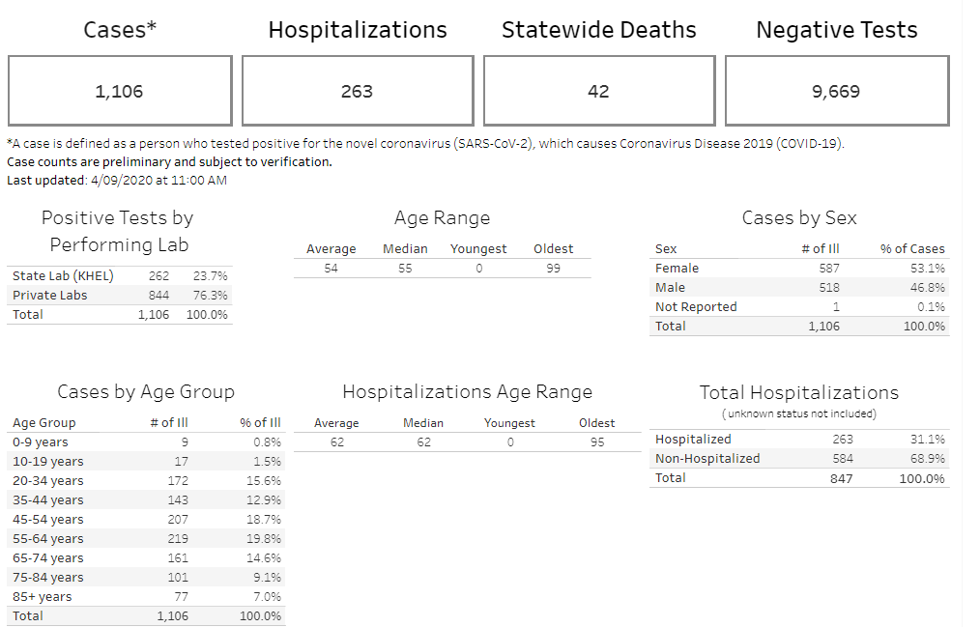Click the Cases count box showing 1,106
980x627 pixels.
[x=120, y=91]
